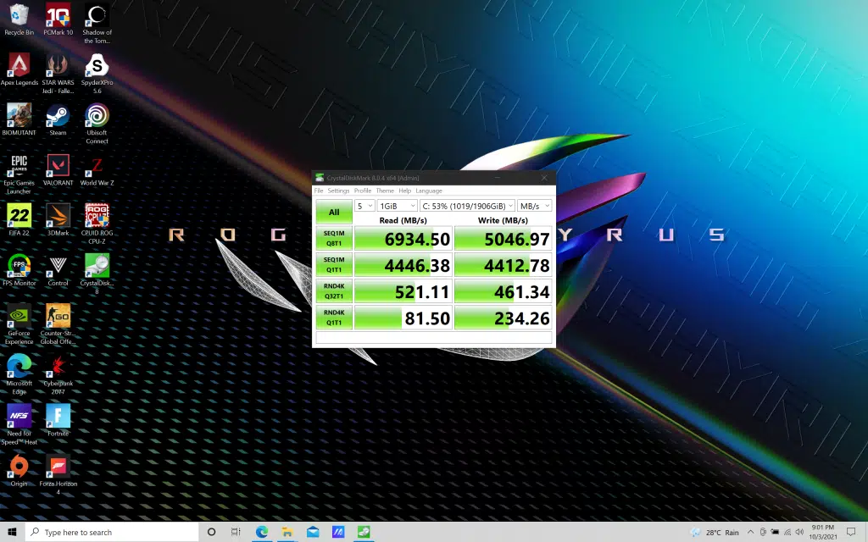Launch PCMark 10 from the desktop
The height and width of the screenshot is (542, 868).
(x=58, y=20)
